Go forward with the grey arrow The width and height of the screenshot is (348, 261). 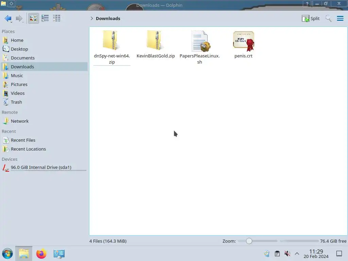pyautogui.click(x=19, y=18)
